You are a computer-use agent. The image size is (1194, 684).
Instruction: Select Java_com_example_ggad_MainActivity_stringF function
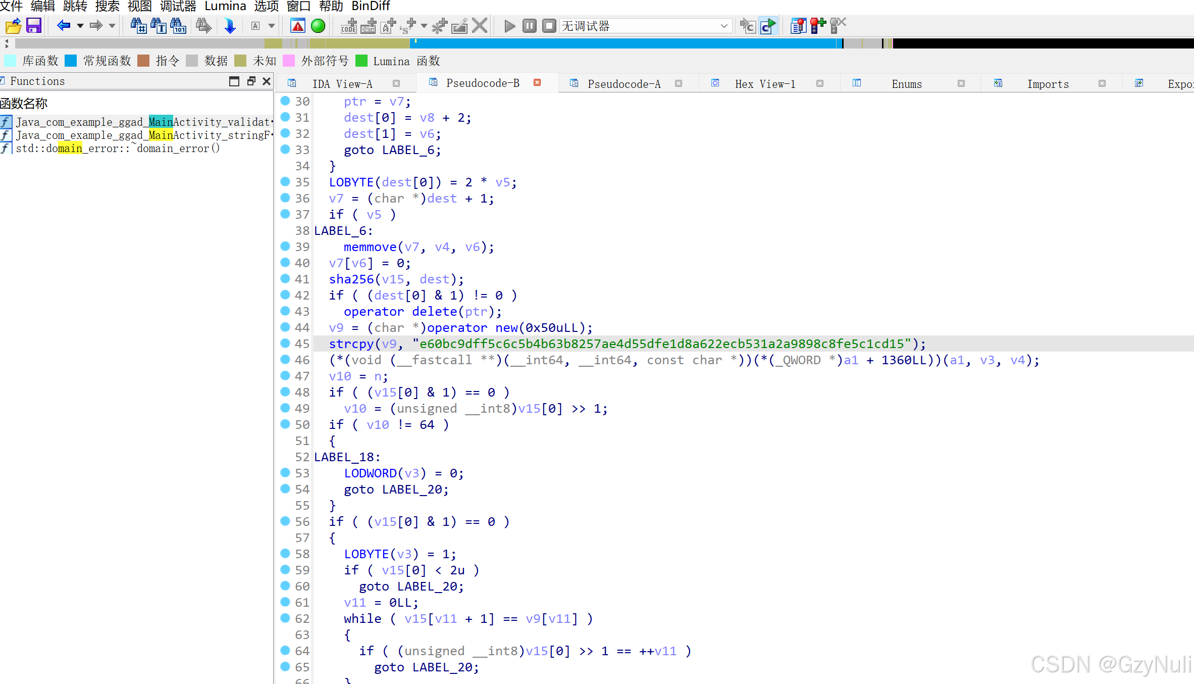[142, 135]
